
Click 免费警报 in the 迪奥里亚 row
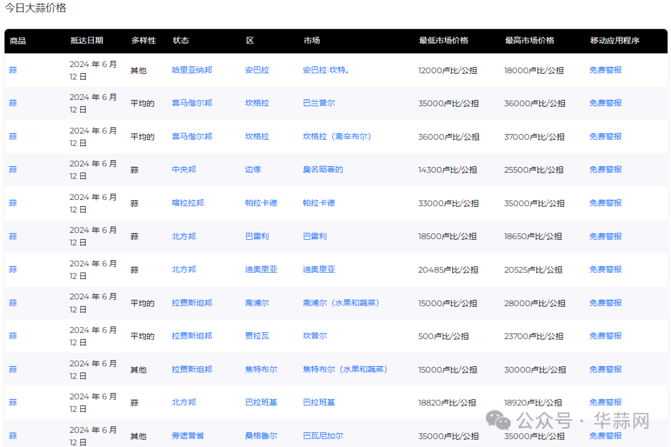coord(605,269)
